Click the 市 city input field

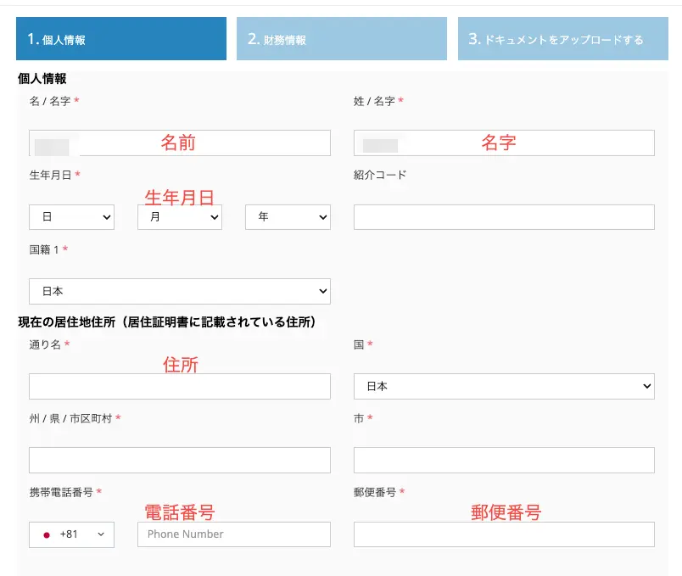[503, 460]
